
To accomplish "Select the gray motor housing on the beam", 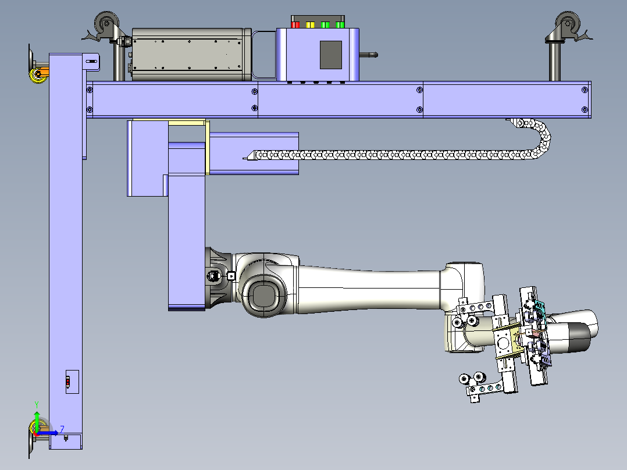I will pos(191,55).
